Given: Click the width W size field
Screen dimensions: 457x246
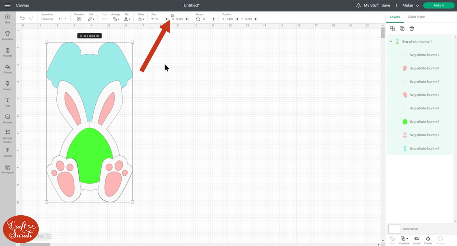Looking at the screenshot, I should pyautogui.click(x=160, y=19).
